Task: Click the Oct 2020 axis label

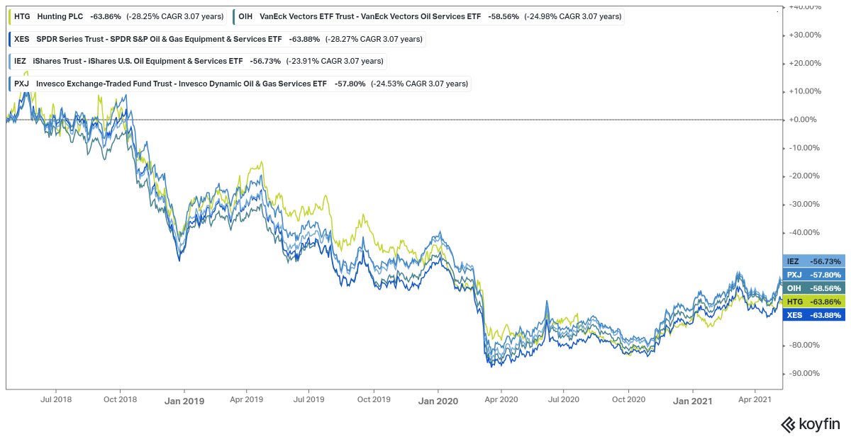Action: tap(628, 400)
